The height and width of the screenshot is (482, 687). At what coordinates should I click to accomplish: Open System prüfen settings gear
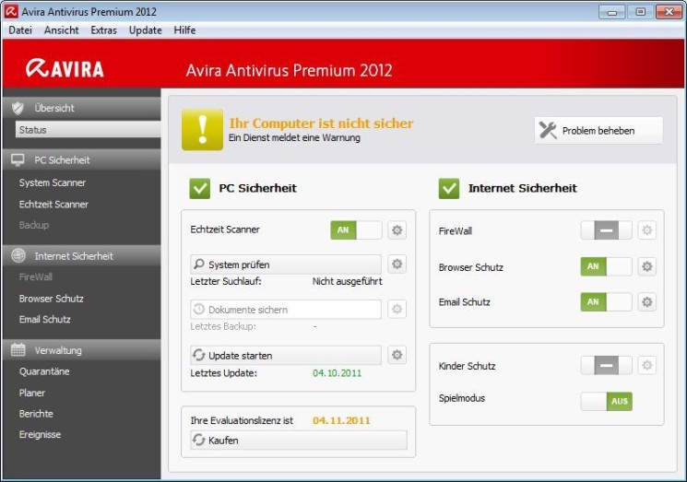point(397,264)
